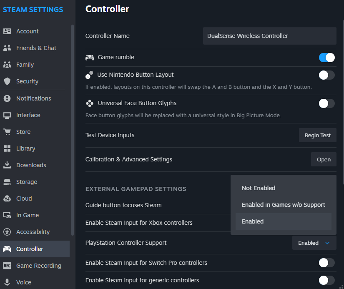The width and height of the screenshot is (344, 289).
Task: Turn on Universal Face Button Glyphs
Action: (x=326, y=103)
